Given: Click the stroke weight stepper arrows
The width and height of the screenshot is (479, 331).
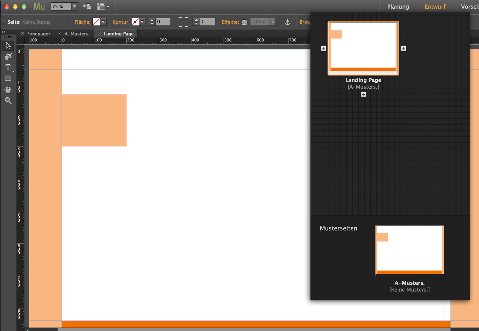Looking at the screenshot, I should point(152,22).
